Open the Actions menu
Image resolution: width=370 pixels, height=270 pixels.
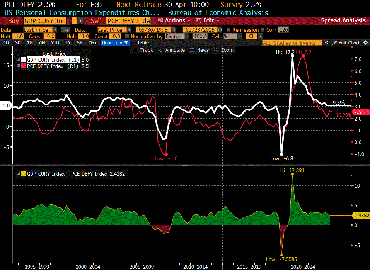174,20
